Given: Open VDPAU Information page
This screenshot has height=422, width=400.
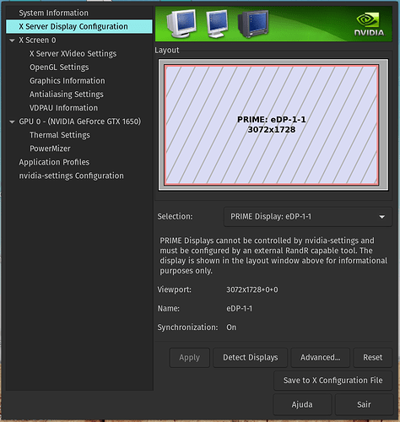Looking at the screenshot, I should (x=63, y=108).
